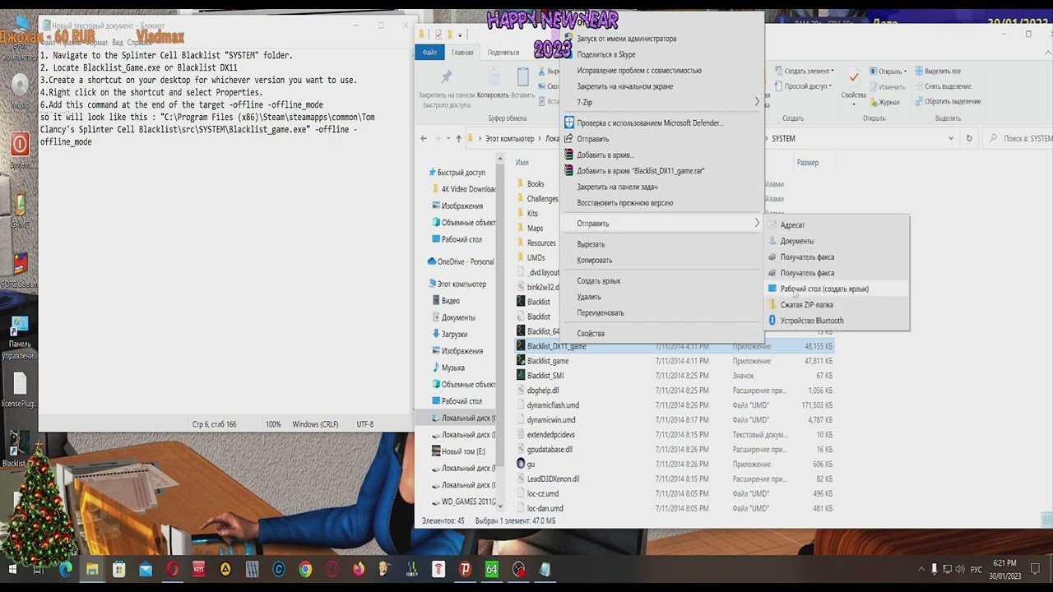This screenshot has width=1053, height=592.
Task: Click the 'Имя' column header
Action: (x=522, y=163)
